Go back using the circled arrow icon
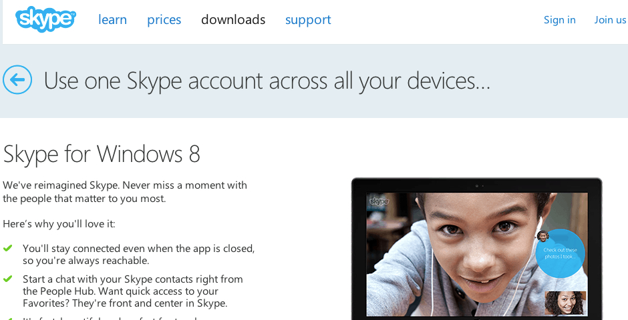This screenshot has height=320, width=628. click(x=17, y=80)
